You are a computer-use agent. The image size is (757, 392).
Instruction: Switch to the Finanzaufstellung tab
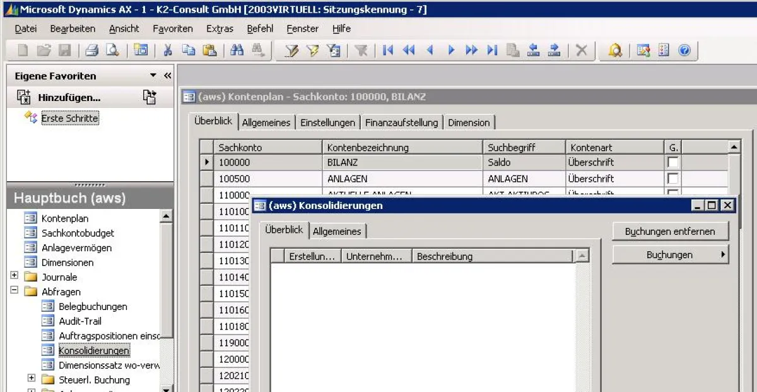pyautogui.click(x=402, y=122)
